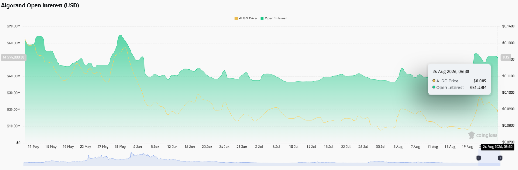Click the 16 Jun date label
This screenshot has width=518, height=170.
tap(190, 147)
